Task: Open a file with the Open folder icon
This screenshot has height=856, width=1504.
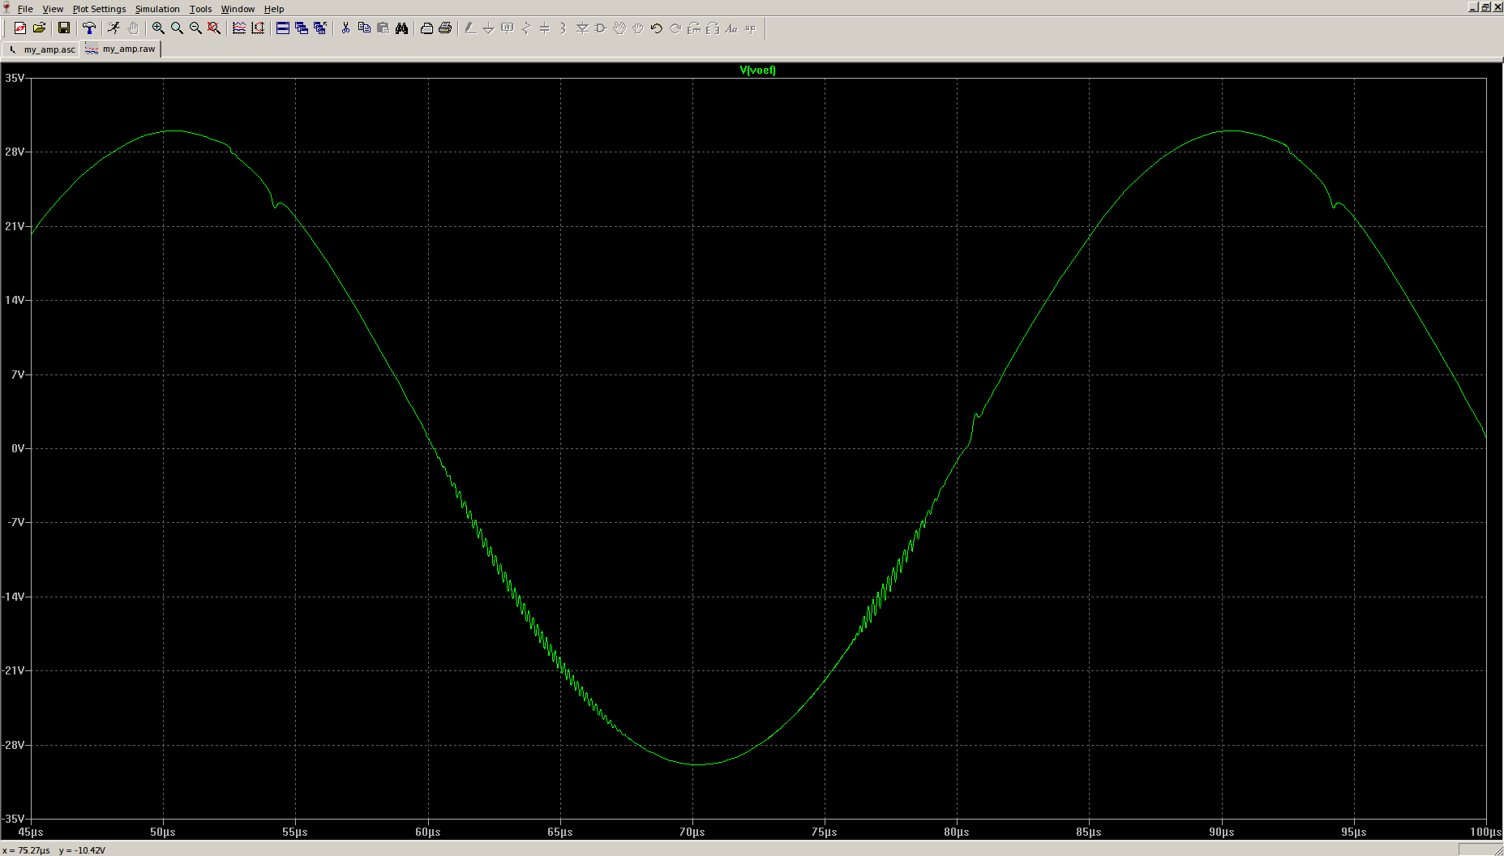Action: click(x=39, y=28)
